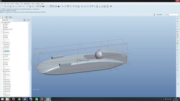Open the Insert menu

pos(12,4)
